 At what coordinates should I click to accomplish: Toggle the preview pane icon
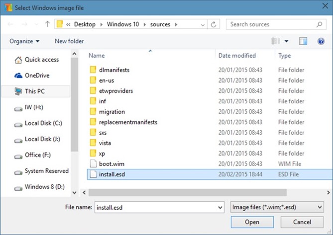point(303,41)
